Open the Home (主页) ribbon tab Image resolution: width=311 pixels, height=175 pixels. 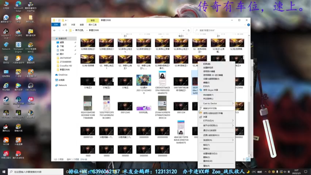65,25
